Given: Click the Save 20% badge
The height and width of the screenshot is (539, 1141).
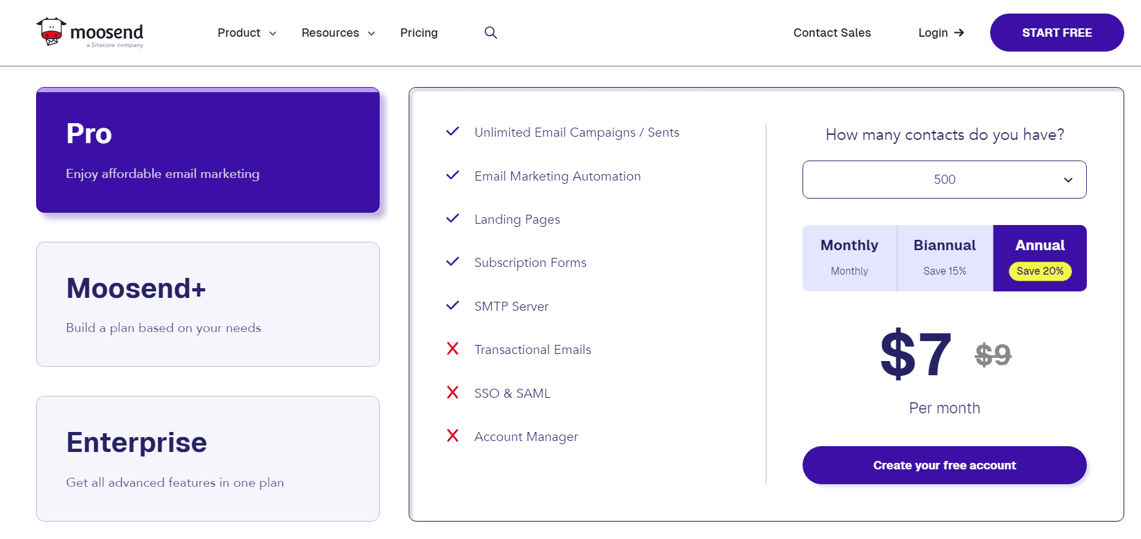Looking at the screenshot, I should coord(1040,271).
